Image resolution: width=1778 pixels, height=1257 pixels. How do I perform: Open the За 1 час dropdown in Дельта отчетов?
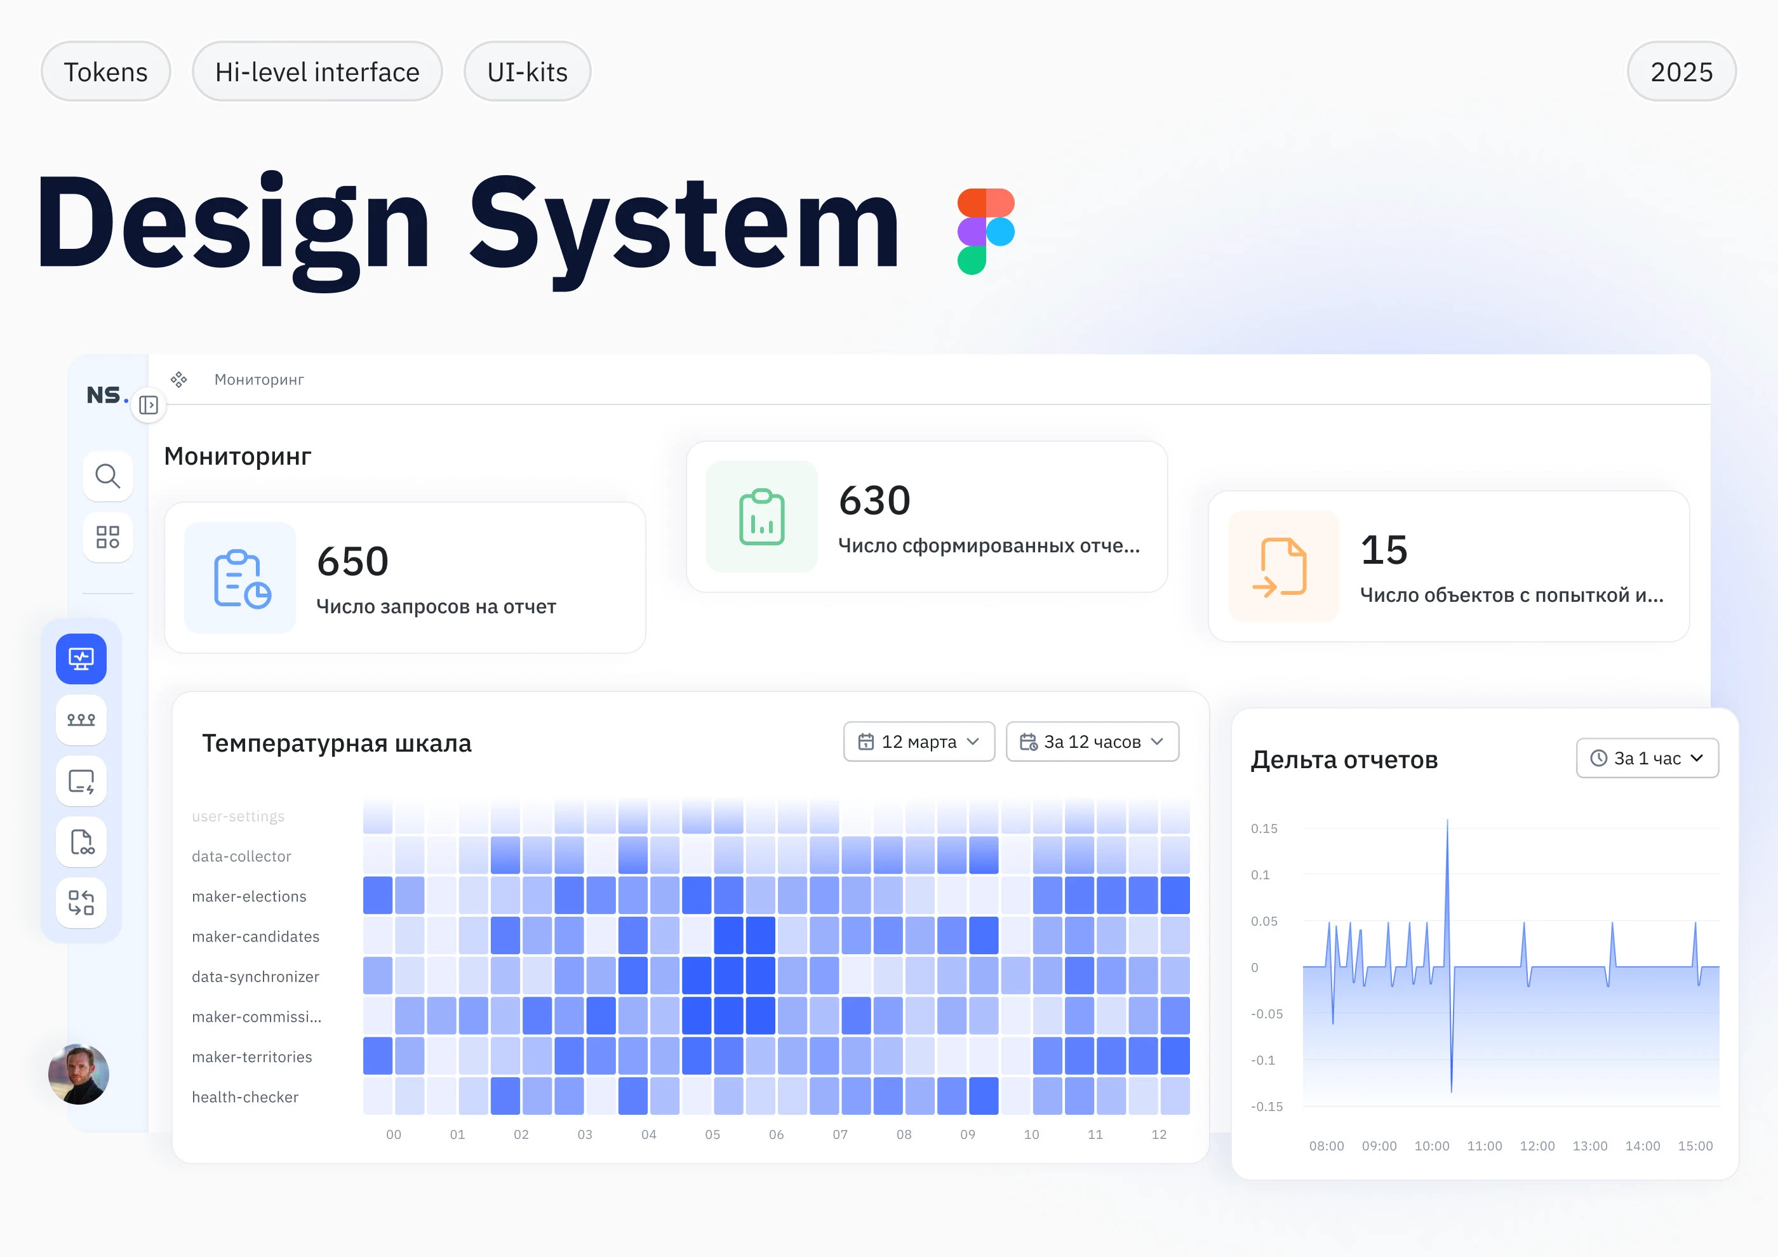point(1647,758)
